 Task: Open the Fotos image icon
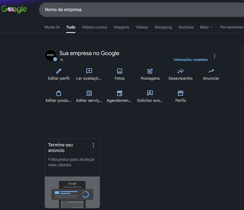(120, 71)
